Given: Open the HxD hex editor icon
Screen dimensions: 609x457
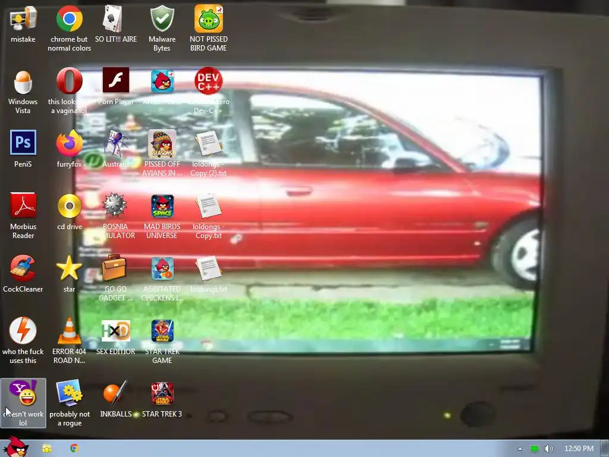Looking at the screenshot, I should tap(116, 331).
